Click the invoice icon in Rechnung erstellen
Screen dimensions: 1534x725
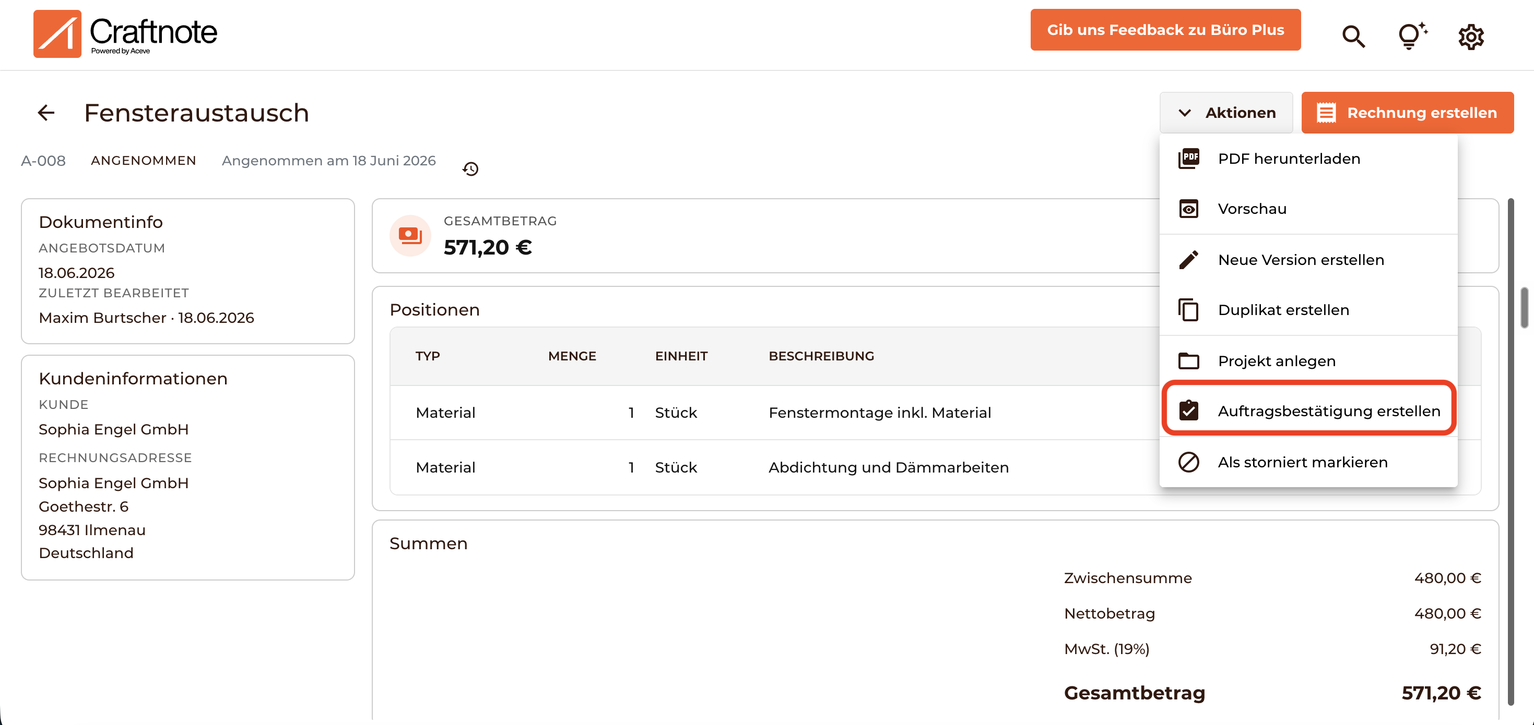[x=1326, y=113]
